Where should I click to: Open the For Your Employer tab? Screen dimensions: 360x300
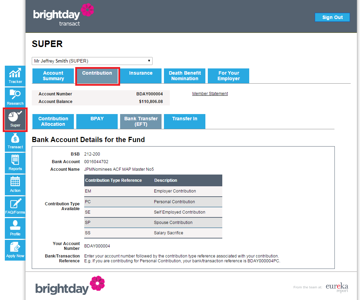[x=228, y=76]
